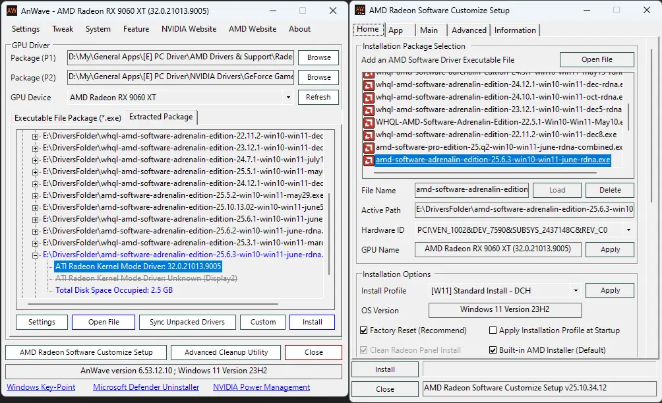
Task: Expand the 24.7.1 july driver tree node
Action: point(36,160)
